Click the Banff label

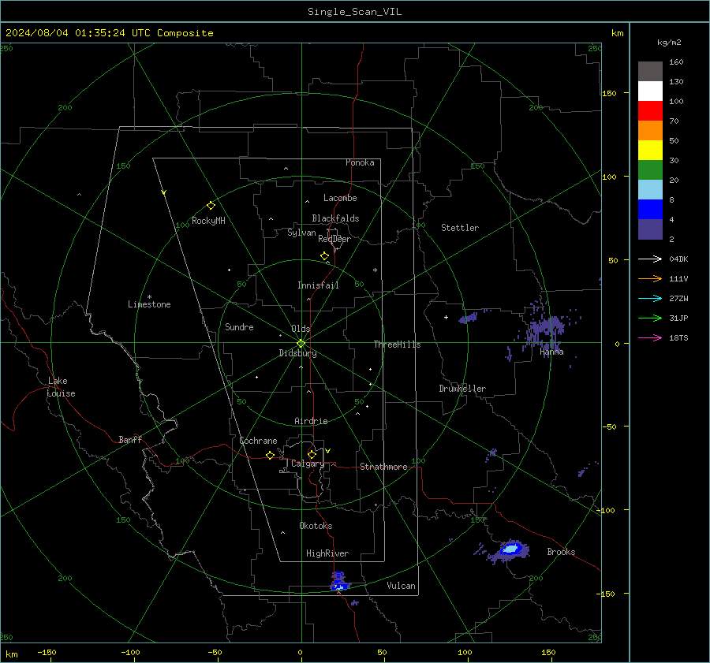pyautogui.click(x=130, y=440)
